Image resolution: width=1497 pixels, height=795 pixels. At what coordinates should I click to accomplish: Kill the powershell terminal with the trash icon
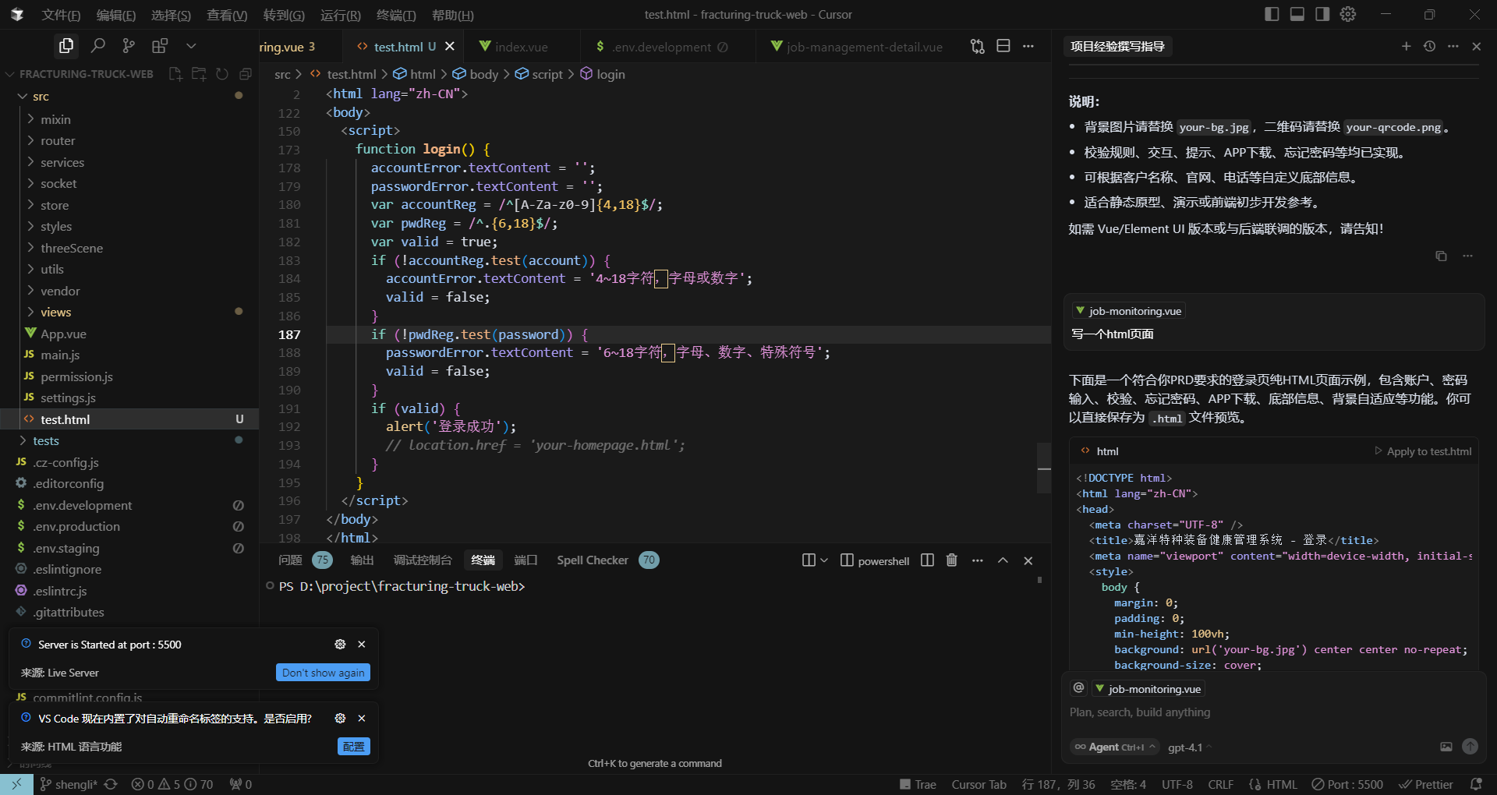point(951,560)
